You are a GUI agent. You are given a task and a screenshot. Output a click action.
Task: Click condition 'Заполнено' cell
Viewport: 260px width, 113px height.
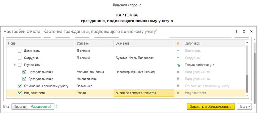[85, 86]
